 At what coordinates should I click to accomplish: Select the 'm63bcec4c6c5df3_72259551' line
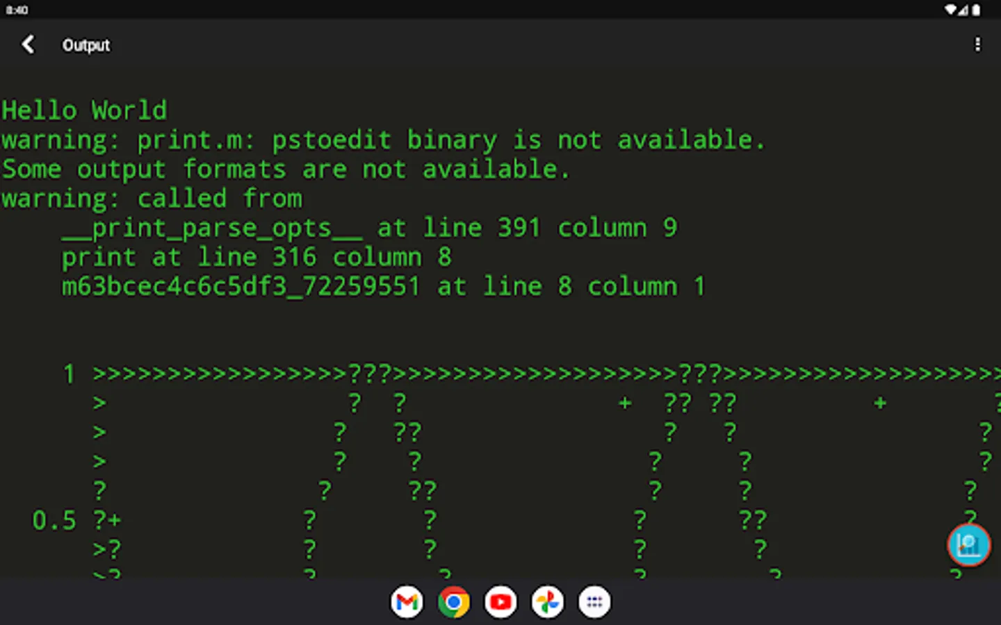383,286
